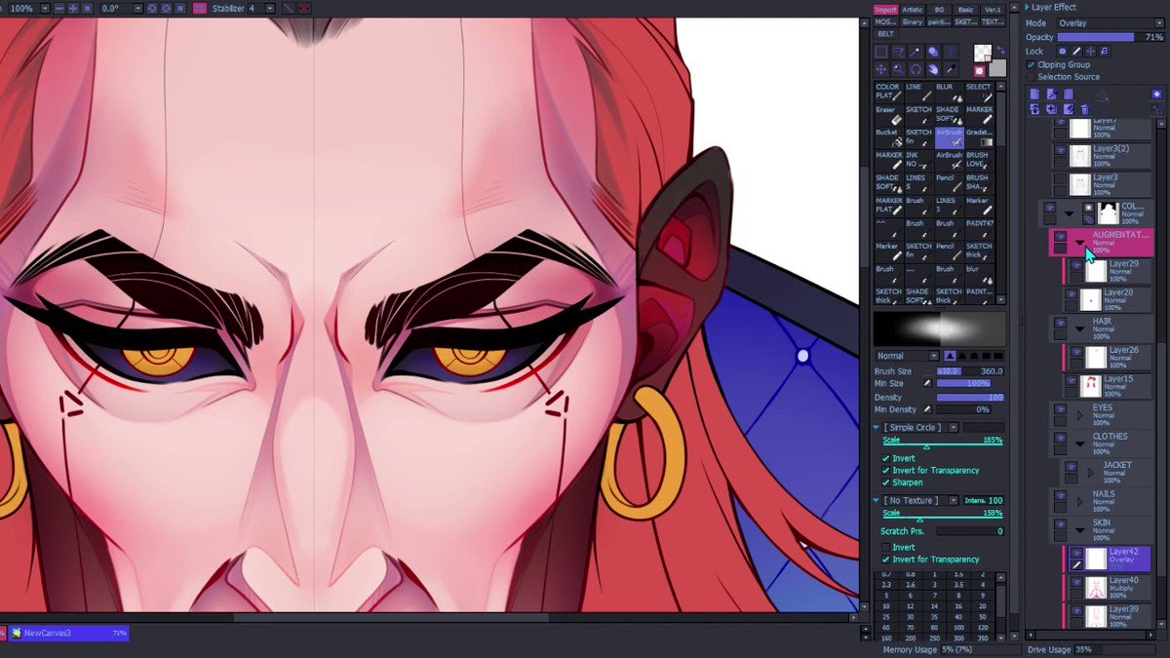
Task: Toggle visibility of the HAIR layer
Action: pos(1060,322)
